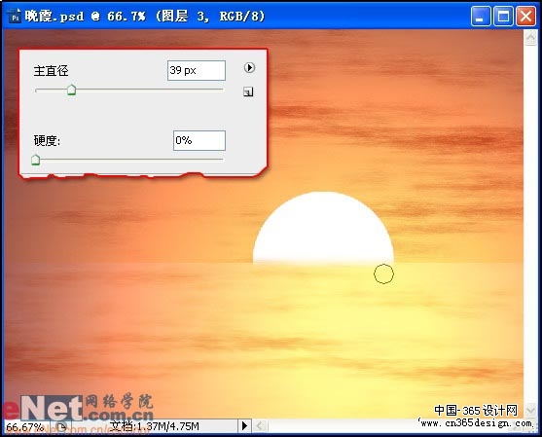Click the vertical scrollbar down arrow
542x437 pixels.
(530, 411)
